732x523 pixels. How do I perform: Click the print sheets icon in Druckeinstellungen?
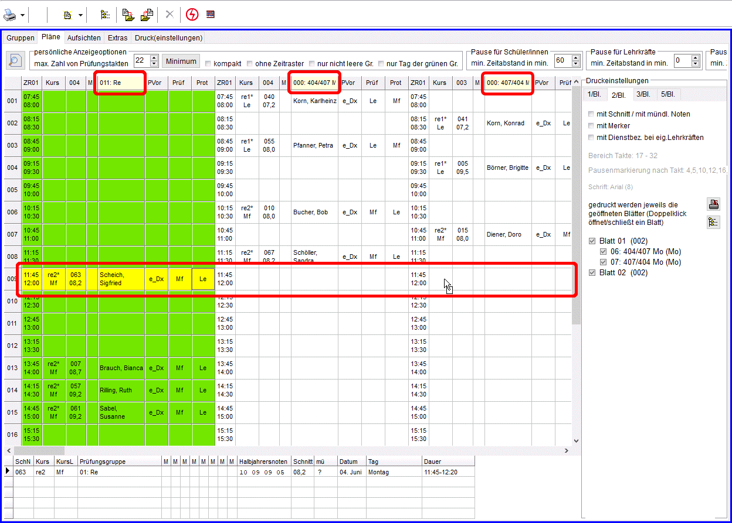click(713, 204)
